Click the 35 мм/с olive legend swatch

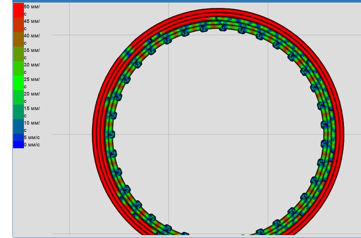(x=19, y=54)
